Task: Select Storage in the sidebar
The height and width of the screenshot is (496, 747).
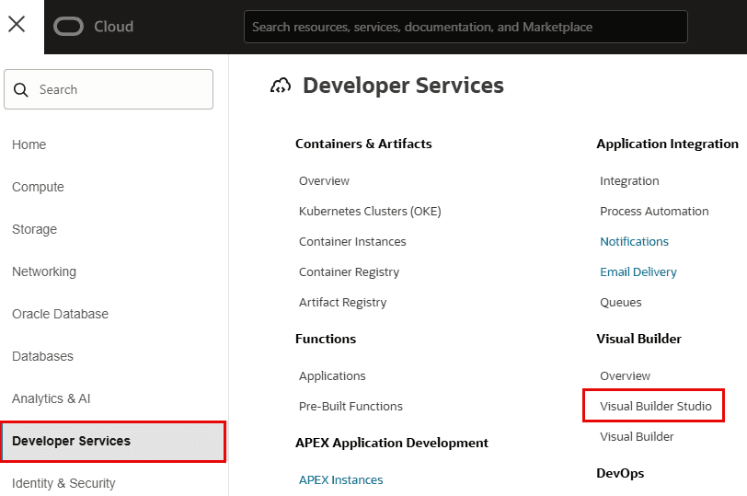Action: click(x=34, y=229)
